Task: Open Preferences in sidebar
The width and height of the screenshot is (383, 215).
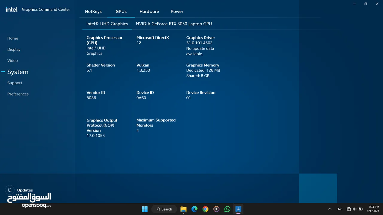Action: [x=18, y=94]
